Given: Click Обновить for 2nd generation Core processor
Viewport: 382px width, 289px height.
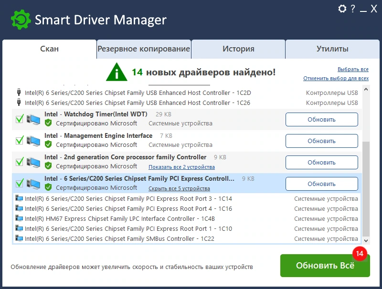Looking at the screenshot, I should 321,162.
